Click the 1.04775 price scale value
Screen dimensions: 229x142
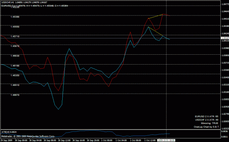click(x=225, y=4)
